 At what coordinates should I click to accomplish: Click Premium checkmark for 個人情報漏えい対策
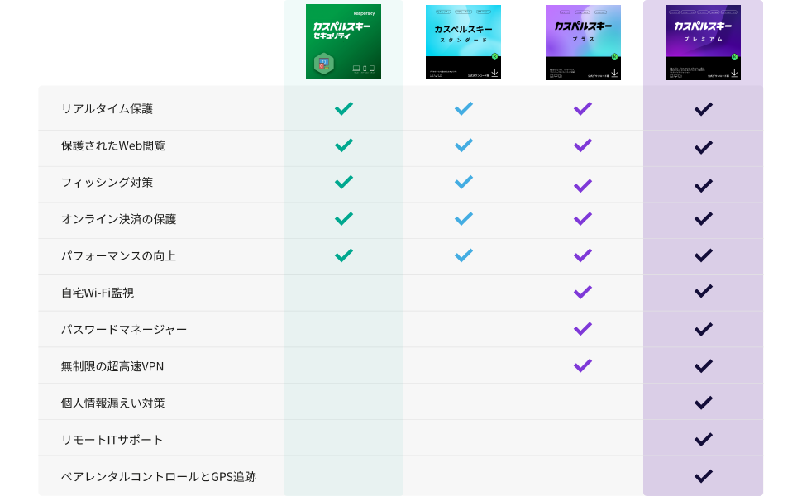pos(704,403)
